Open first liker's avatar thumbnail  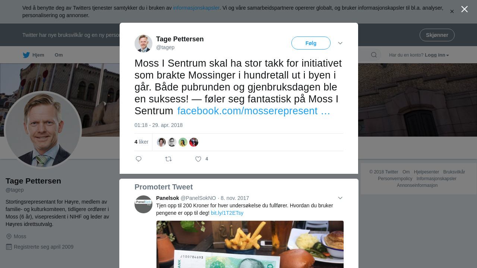161,142
